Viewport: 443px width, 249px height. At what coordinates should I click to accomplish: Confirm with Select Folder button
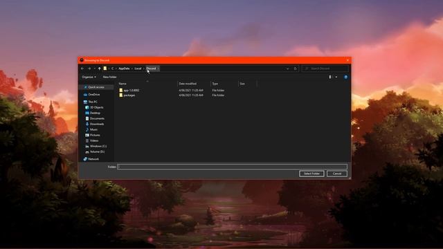click(311, 174)
